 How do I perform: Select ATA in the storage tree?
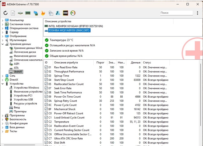(x=16, y=67)
